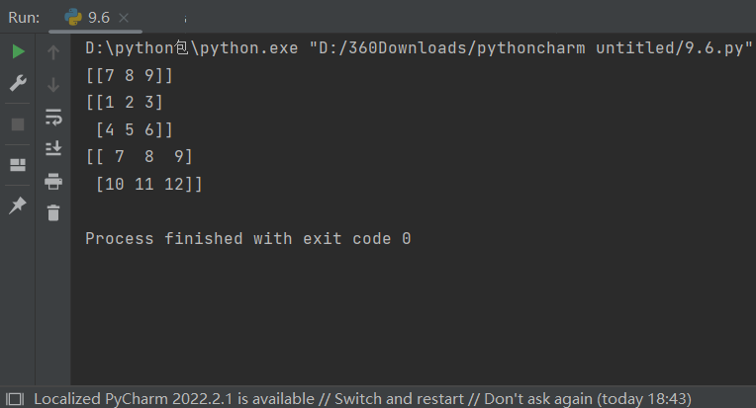Open the restore layout icon
The width and height of the screenshot is (756, 408).
click(x=18, y=165)
